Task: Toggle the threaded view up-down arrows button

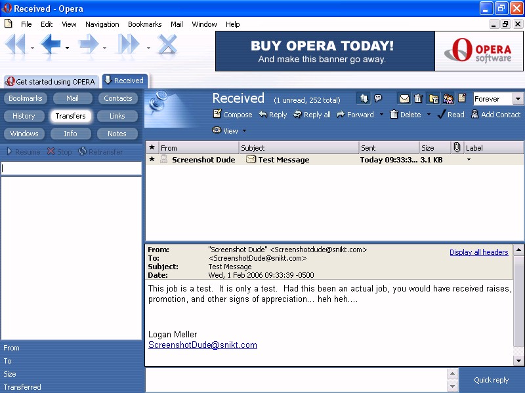Action: (x=364, y=98)
